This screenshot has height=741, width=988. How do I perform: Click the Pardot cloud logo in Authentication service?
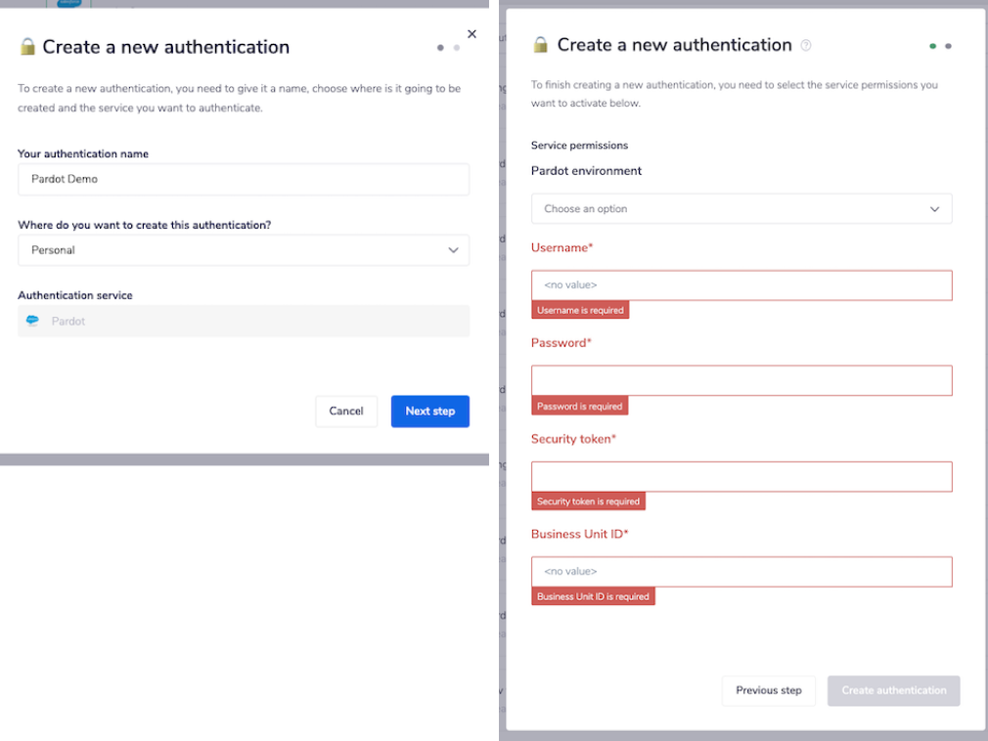click(32, 321)
